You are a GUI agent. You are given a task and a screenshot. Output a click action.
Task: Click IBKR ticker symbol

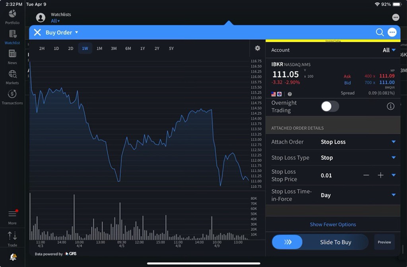(277, 65)
